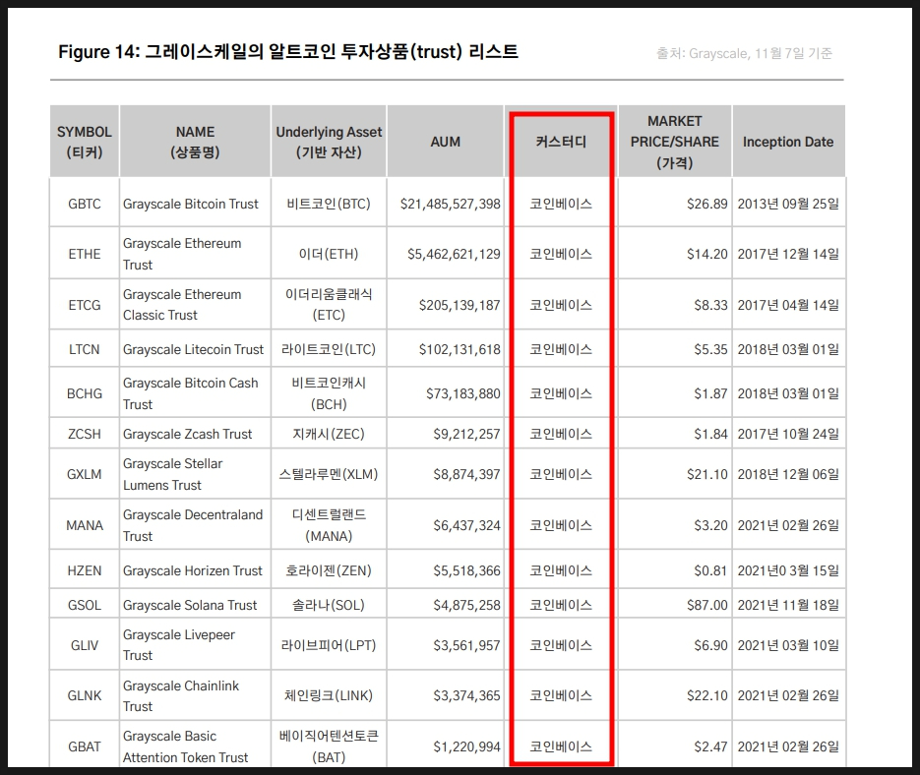Screen dimensions: 920x775
Task: Select the BCHG ticker cell
Action: [85, 393]
